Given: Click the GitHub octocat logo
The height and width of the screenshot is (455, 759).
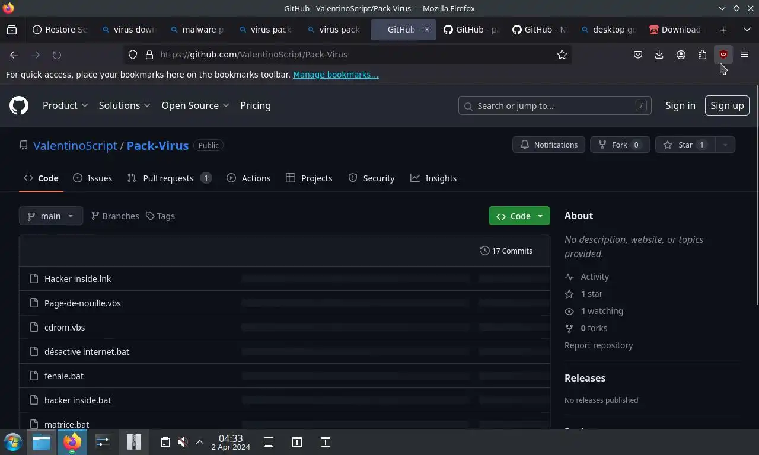Looking at the screenshot, I should 19,105.
